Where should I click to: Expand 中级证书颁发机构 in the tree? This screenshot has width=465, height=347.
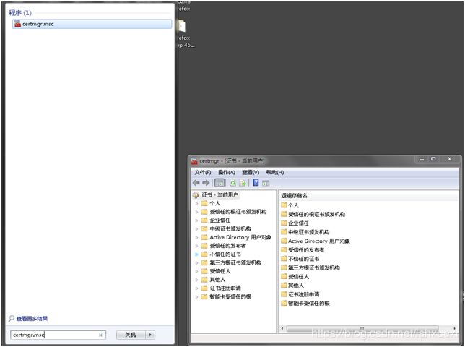[x=196, y=229]
